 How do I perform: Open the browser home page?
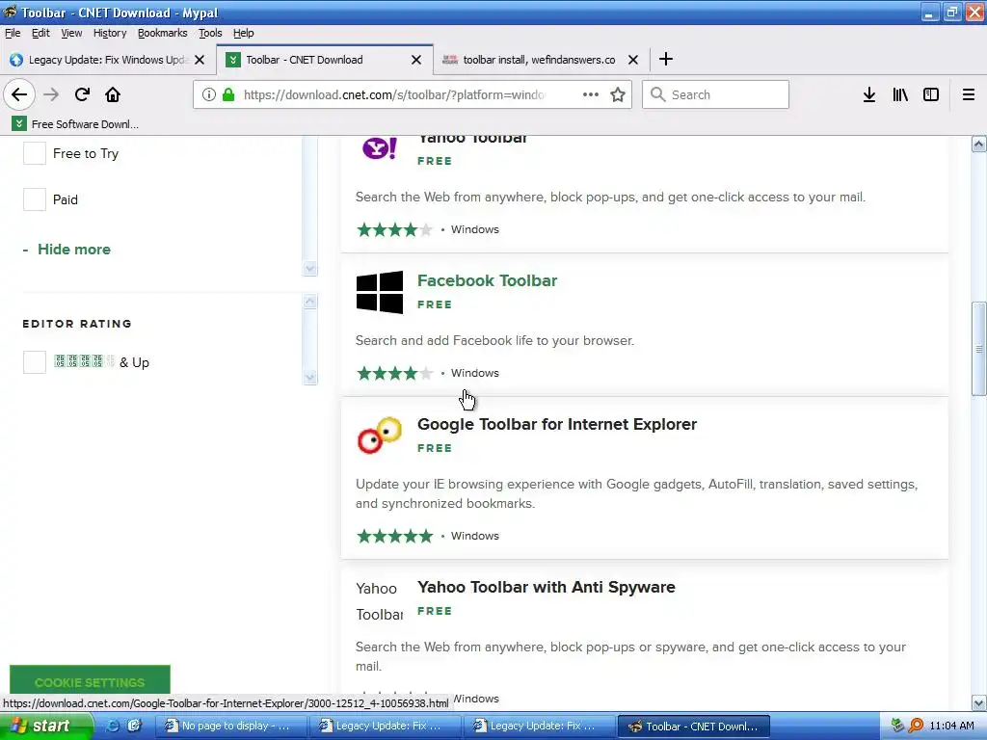(113, 94)
